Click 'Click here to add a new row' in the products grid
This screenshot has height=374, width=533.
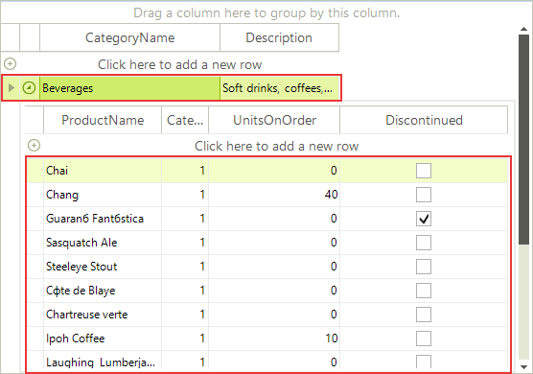pyautogui.click(x=276, y=146)
